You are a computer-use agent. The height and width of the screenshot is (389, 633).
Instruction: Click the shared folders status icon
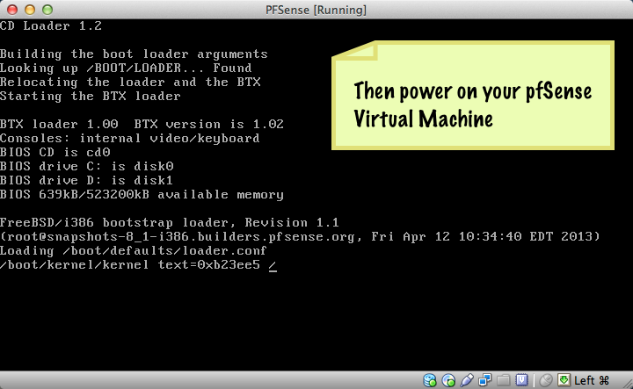tap(504, 380)
